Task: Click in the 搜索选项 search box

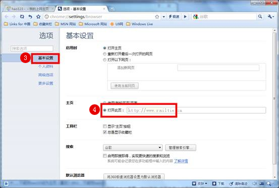Action: tap(32, 48)
